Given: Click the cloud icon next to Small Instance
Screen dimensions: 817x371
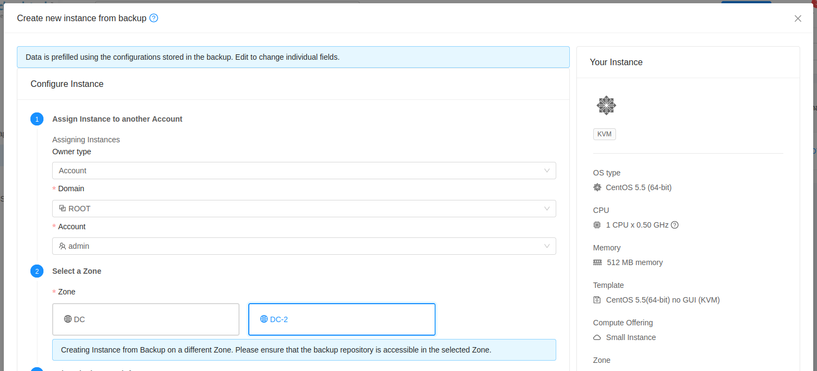Looking at the screenshot, I should click(x=597, y=337).
